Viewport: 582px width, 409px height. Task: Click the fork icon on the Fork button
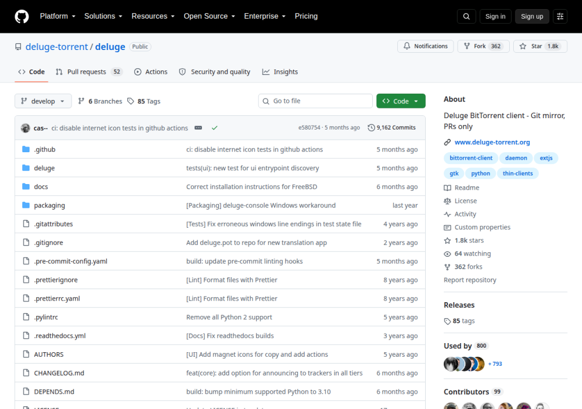(467, 46)
